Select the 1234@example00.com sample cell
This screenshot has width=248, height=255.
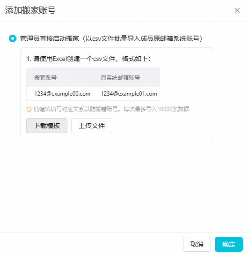point(60,94)
